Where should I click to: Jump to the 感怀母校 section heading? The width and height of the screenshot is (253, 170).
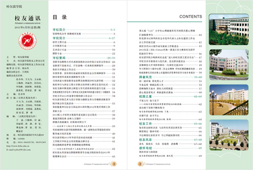pos(145,148)
